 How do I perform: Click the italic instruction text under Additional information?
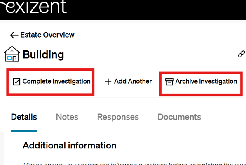(134, 163)
